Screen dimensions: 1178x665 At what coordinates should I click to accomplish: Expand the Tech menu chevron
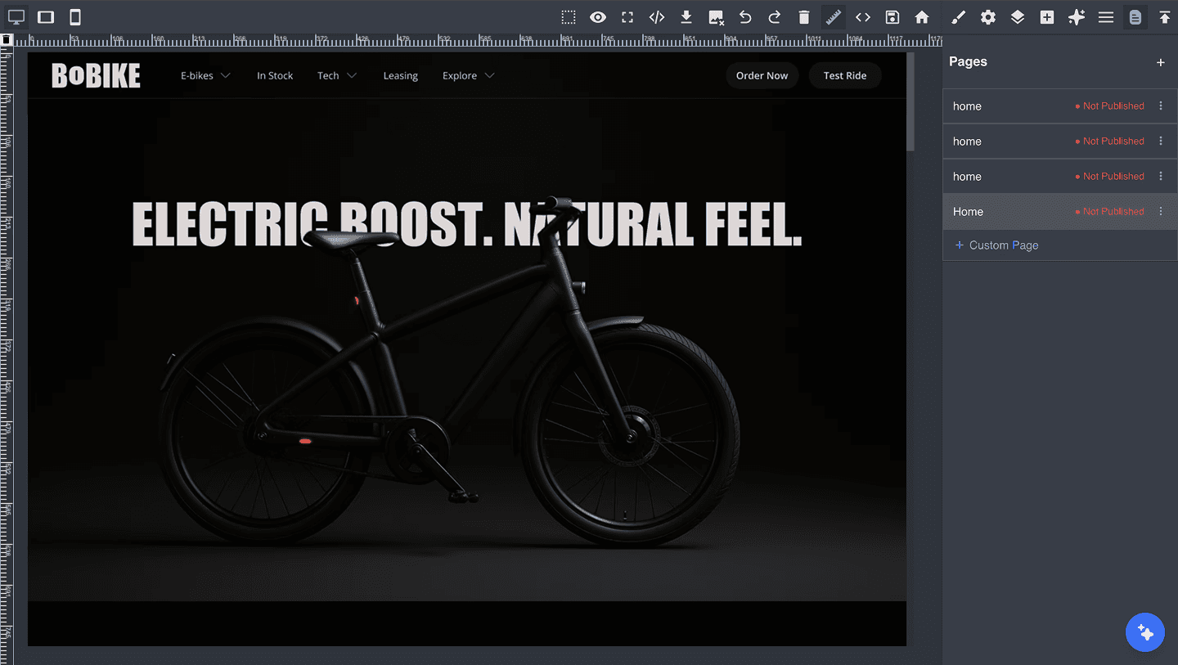coord(352,75)
